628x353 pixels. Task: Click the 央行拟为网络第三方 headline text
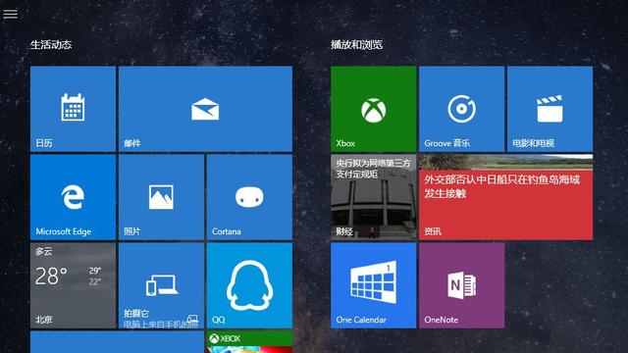pos(373,169)
